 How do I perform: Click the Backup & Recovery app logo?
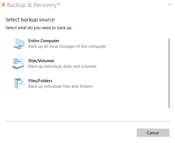[x=3, y=5]
